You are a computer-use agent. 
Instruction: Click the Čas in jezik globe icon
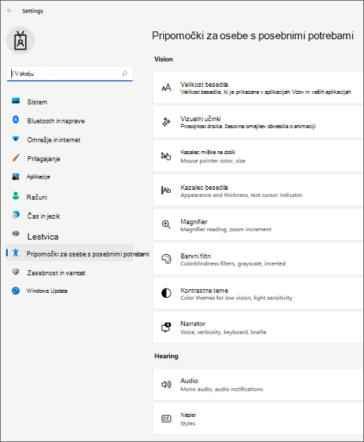pos(16,215)
